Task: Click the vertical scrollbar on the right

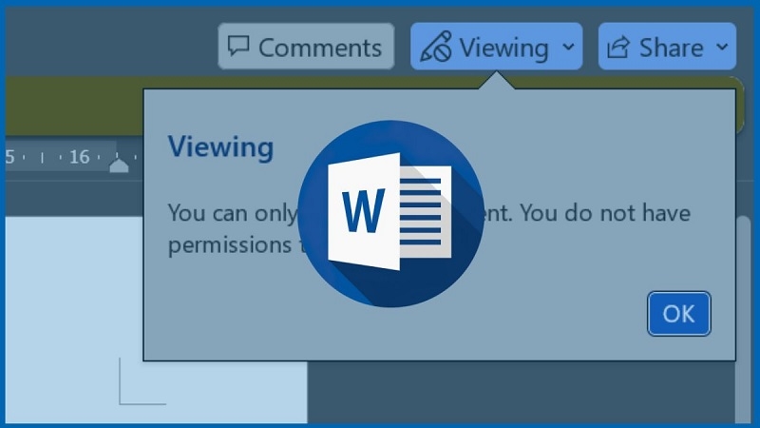Action: click(x=743, y=321)
